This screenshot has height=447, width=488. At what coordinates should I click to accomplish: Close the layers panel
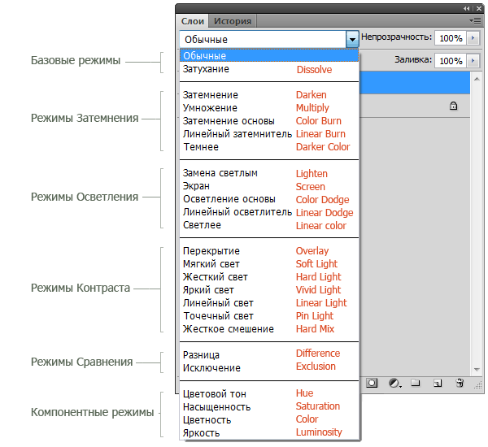(479, 9)
